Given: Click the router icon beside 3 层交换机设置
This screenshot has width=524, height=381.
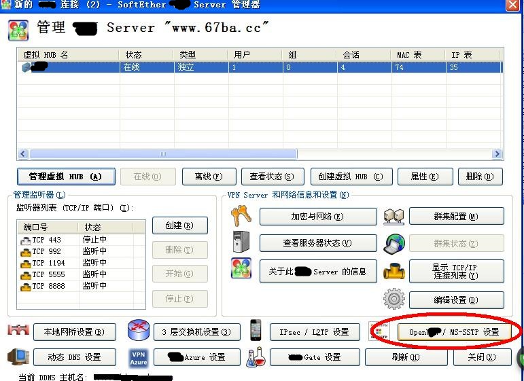Looking at the screenshot, I should (138, 331).
